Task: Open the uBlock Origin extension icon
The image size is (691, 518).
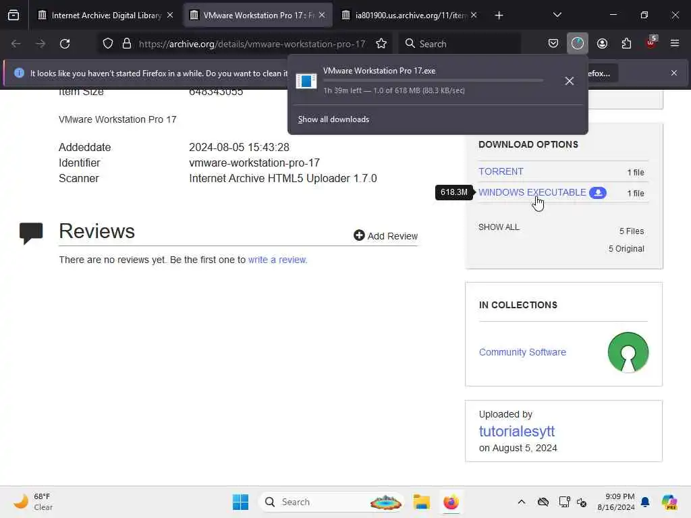Action: coord(651,42)
